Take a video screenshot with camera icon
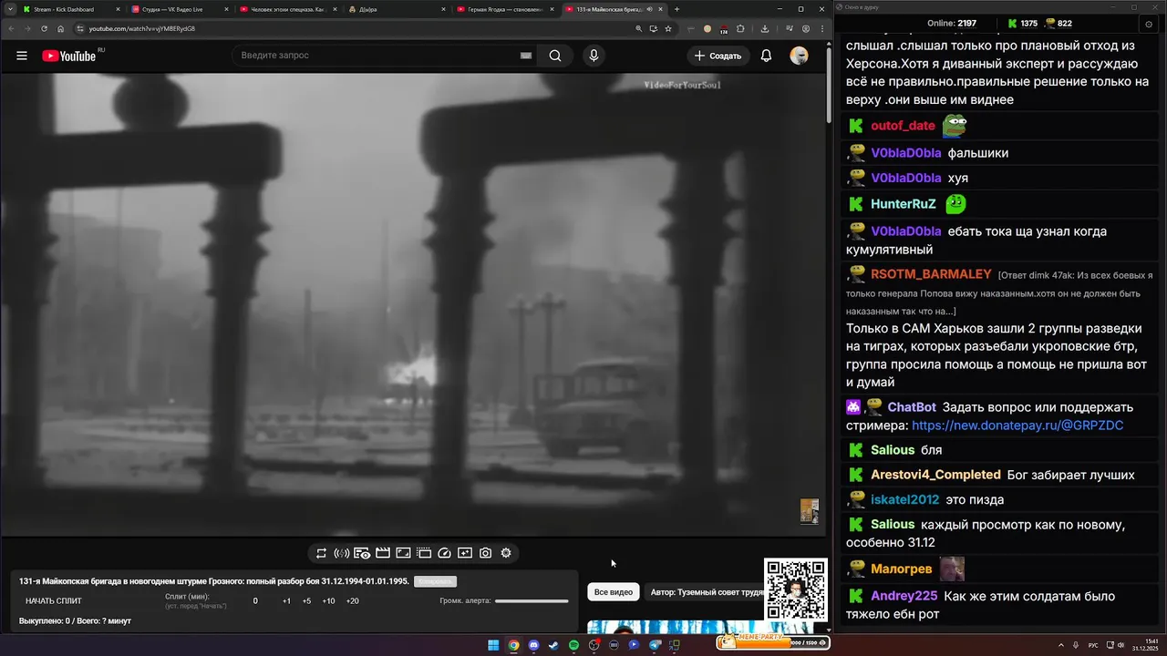This screenshot has width=1167, height=656. point(485,553)
